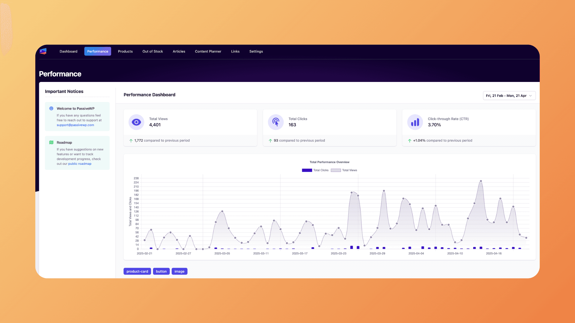Click the bar chart icon on CTR card
The height and width of the screenshot is (323, 575).
point(415,122)
